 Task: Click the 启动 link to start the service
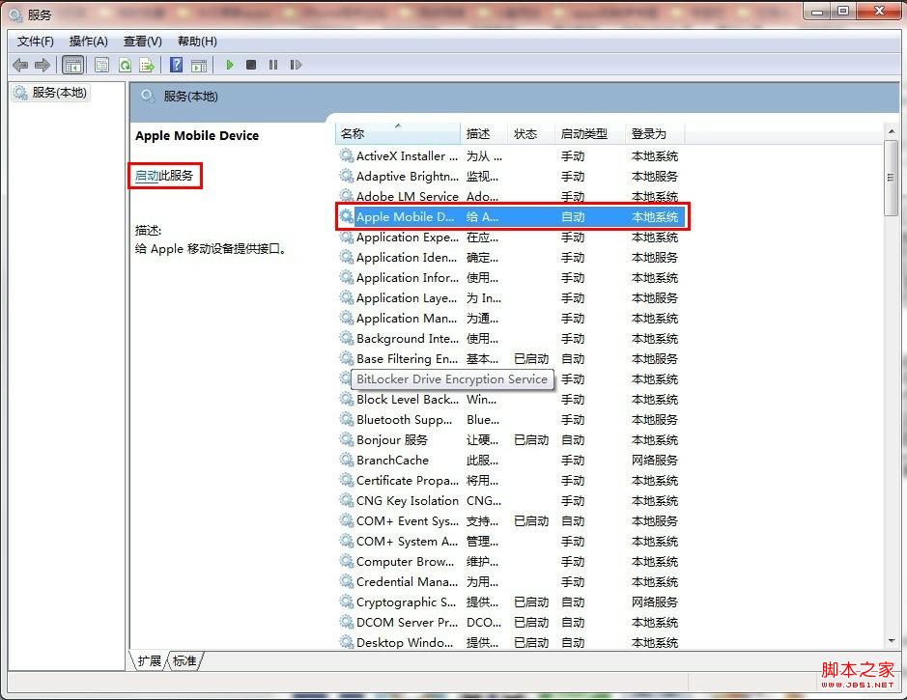pos(147,175)
